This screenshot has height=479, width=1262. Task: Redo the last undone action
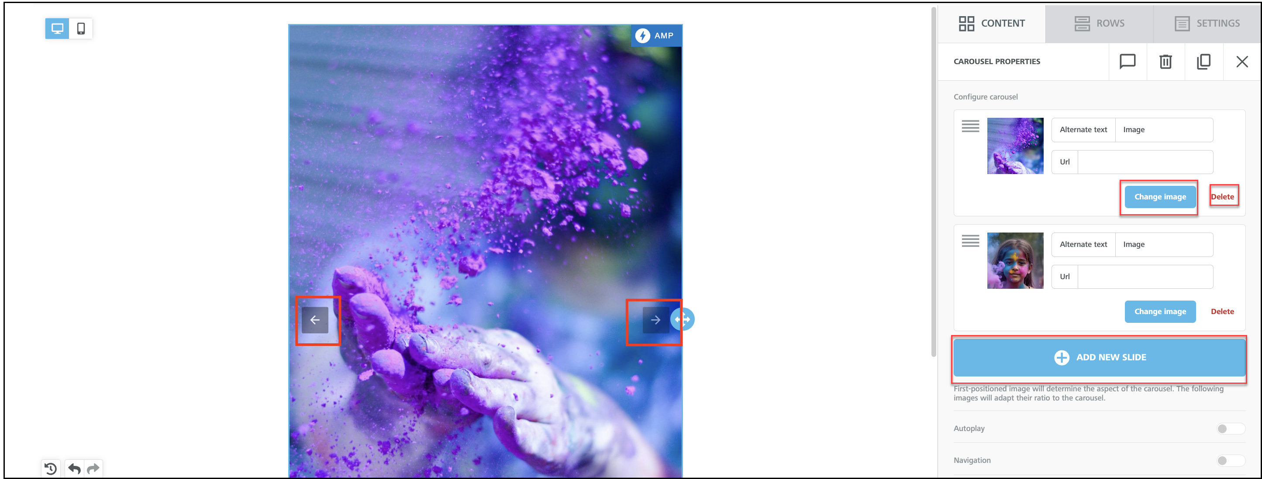[x=93, y=469]
